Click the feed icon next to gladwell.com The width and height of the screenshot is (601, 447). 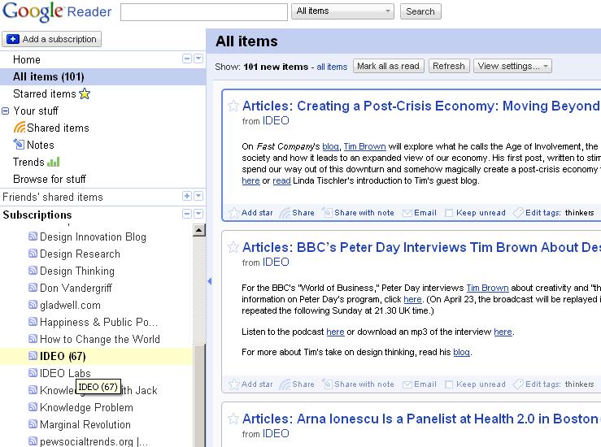point(33,305)
